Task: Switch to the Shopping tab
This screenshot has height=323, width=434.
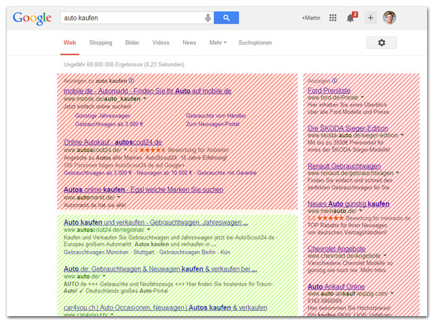Action: 100,43
